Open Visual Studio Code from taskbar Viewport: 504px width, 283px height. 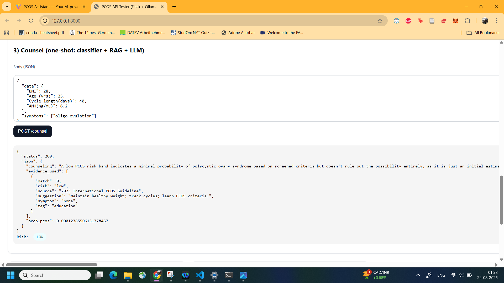(x=200, y=275)
